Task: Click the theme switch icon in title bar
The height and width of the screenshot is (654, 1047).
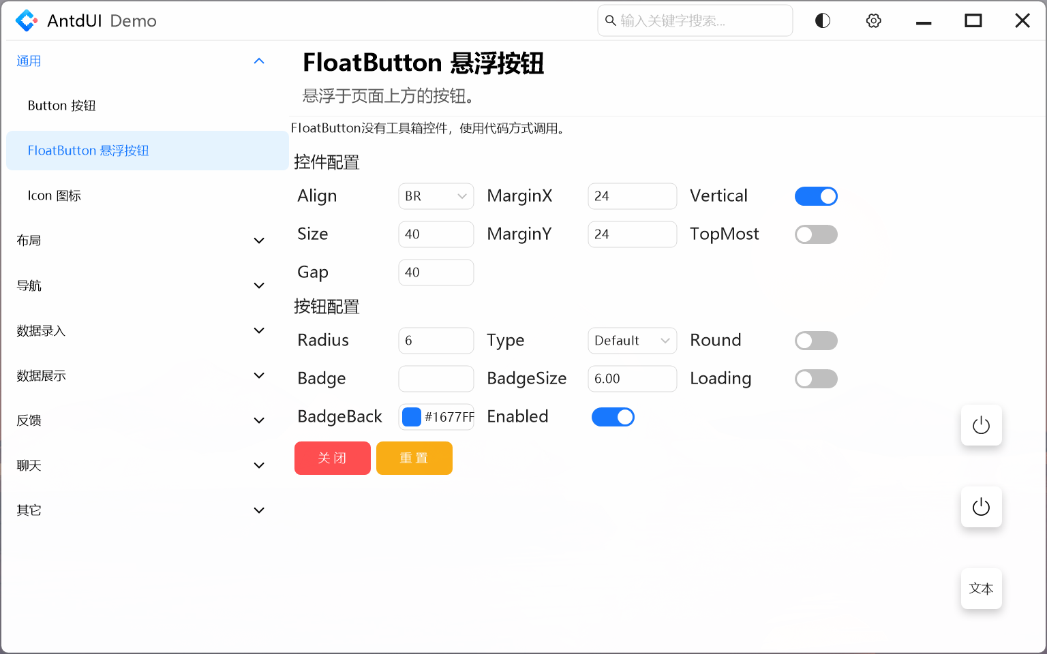Action: [x=822, y=20]
